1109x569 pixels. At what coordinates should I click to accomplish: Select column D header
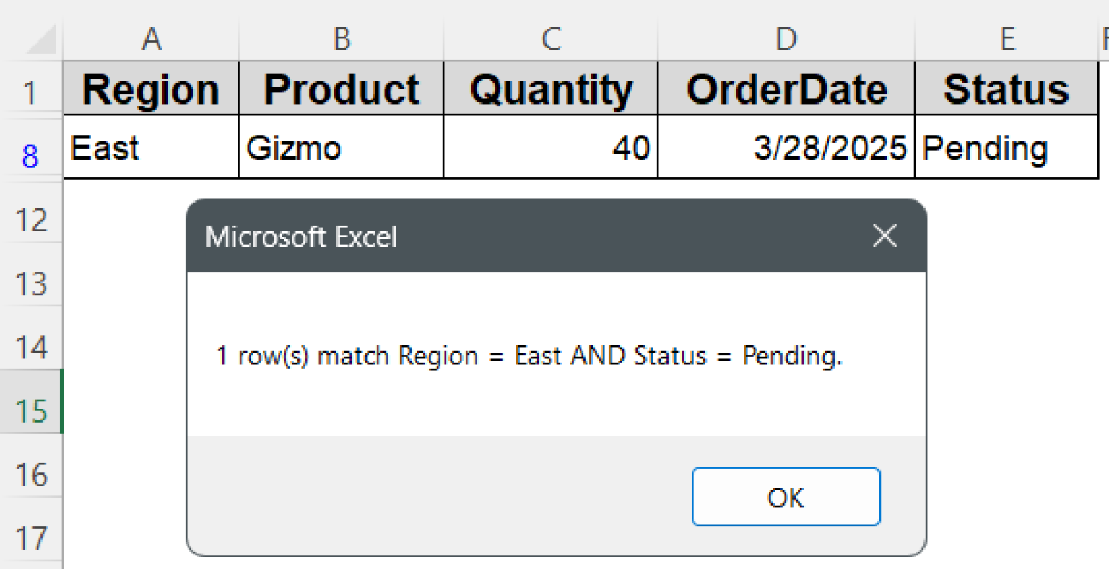[786, 40]
